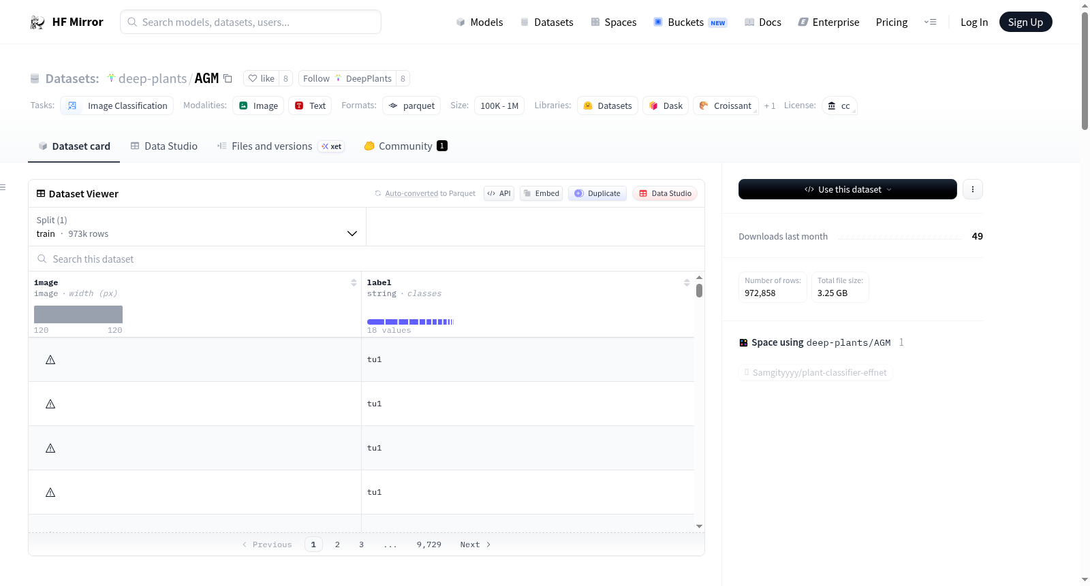Show the +1 more libraries
Viewport: 1090px width, 586px height.
pyautogui.click(x=770, y=105)
